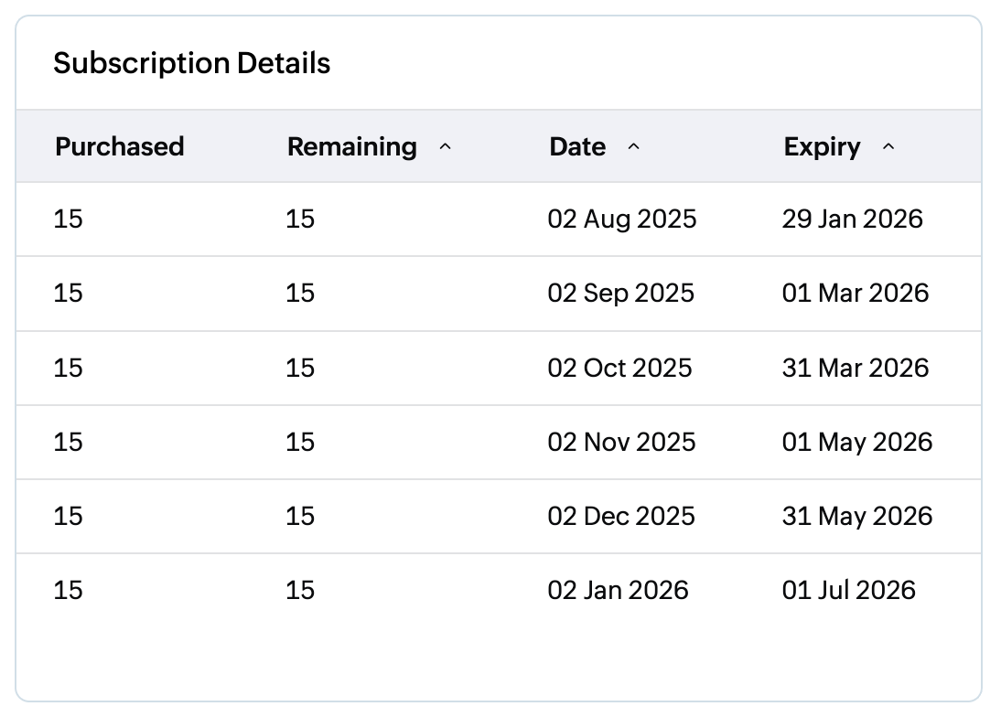
Task: Click the Date sort chevron icon
Action: pyautogui.click(x=633, y=147)
